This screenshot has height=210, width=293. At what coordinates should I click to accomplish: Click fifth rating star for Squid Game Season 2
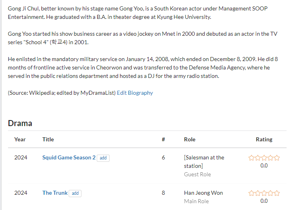(277, 158)
